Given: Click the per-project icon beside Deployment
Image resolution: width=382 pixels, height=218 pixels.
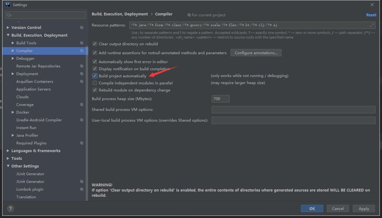Looking at the screenshot, I should point(82,74).
